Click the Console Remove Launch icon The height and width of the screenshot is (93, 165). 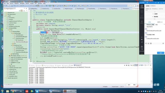[x=127, y=65]
